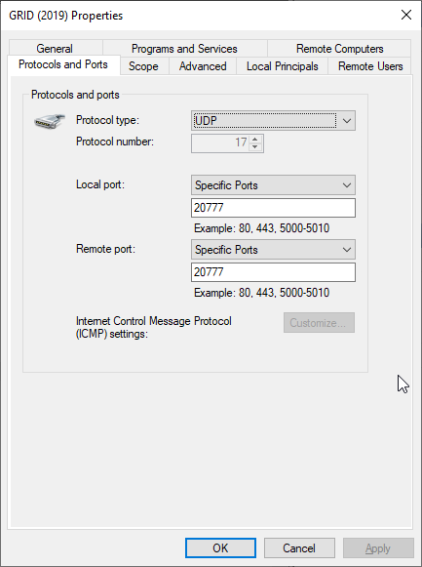This screenshot has width=422, height=567.
Task: Go to the Remote Computers tab
Action: (339, 49)
